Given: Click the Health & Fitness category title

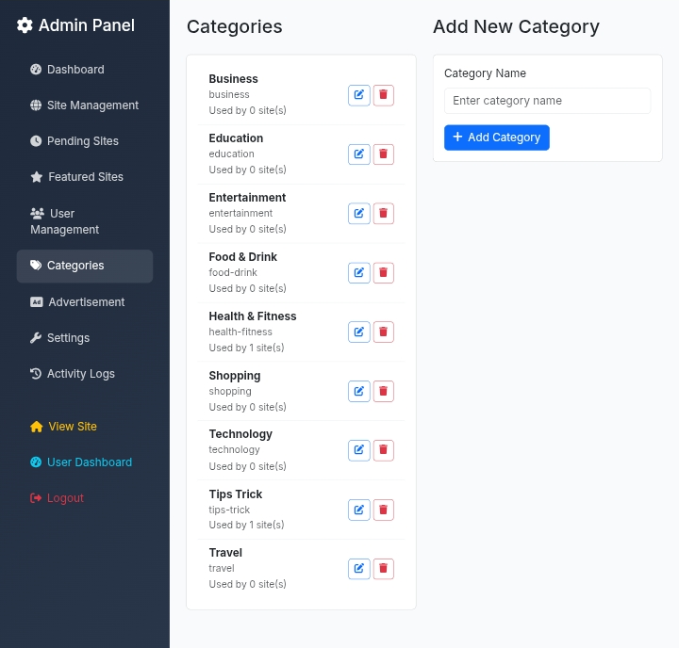Looking at the screenshot, I should 253,316.
